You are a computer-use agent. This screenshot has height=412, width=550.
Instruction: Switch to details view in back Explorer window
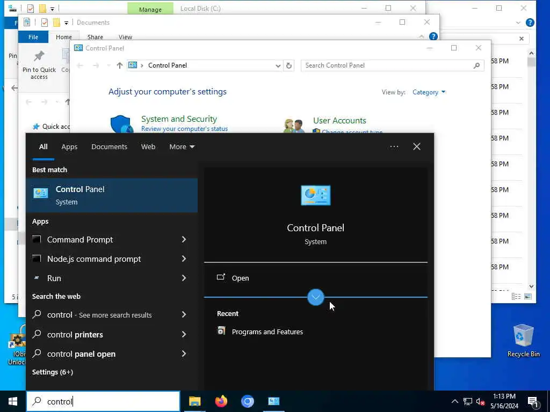tap(516, 297)
